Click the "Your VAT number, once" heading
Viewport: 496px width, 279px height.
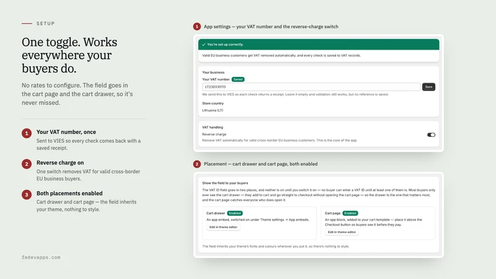(66, 132)
